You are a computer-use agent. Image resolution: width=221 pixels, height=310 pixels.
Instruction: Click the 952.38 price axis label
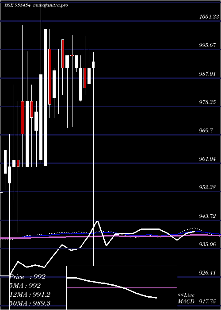tap(207, 187)
